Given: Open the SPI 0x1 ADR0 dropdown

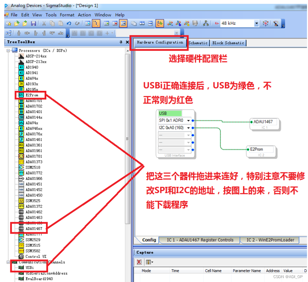Looking at the screenshot, I should click(x=188, y=121).
